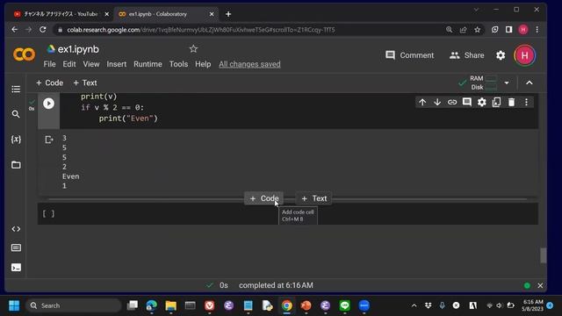Screen dimensions: 562x316
Task: Delete cell with trash icon
Action: tap(511, 102)
